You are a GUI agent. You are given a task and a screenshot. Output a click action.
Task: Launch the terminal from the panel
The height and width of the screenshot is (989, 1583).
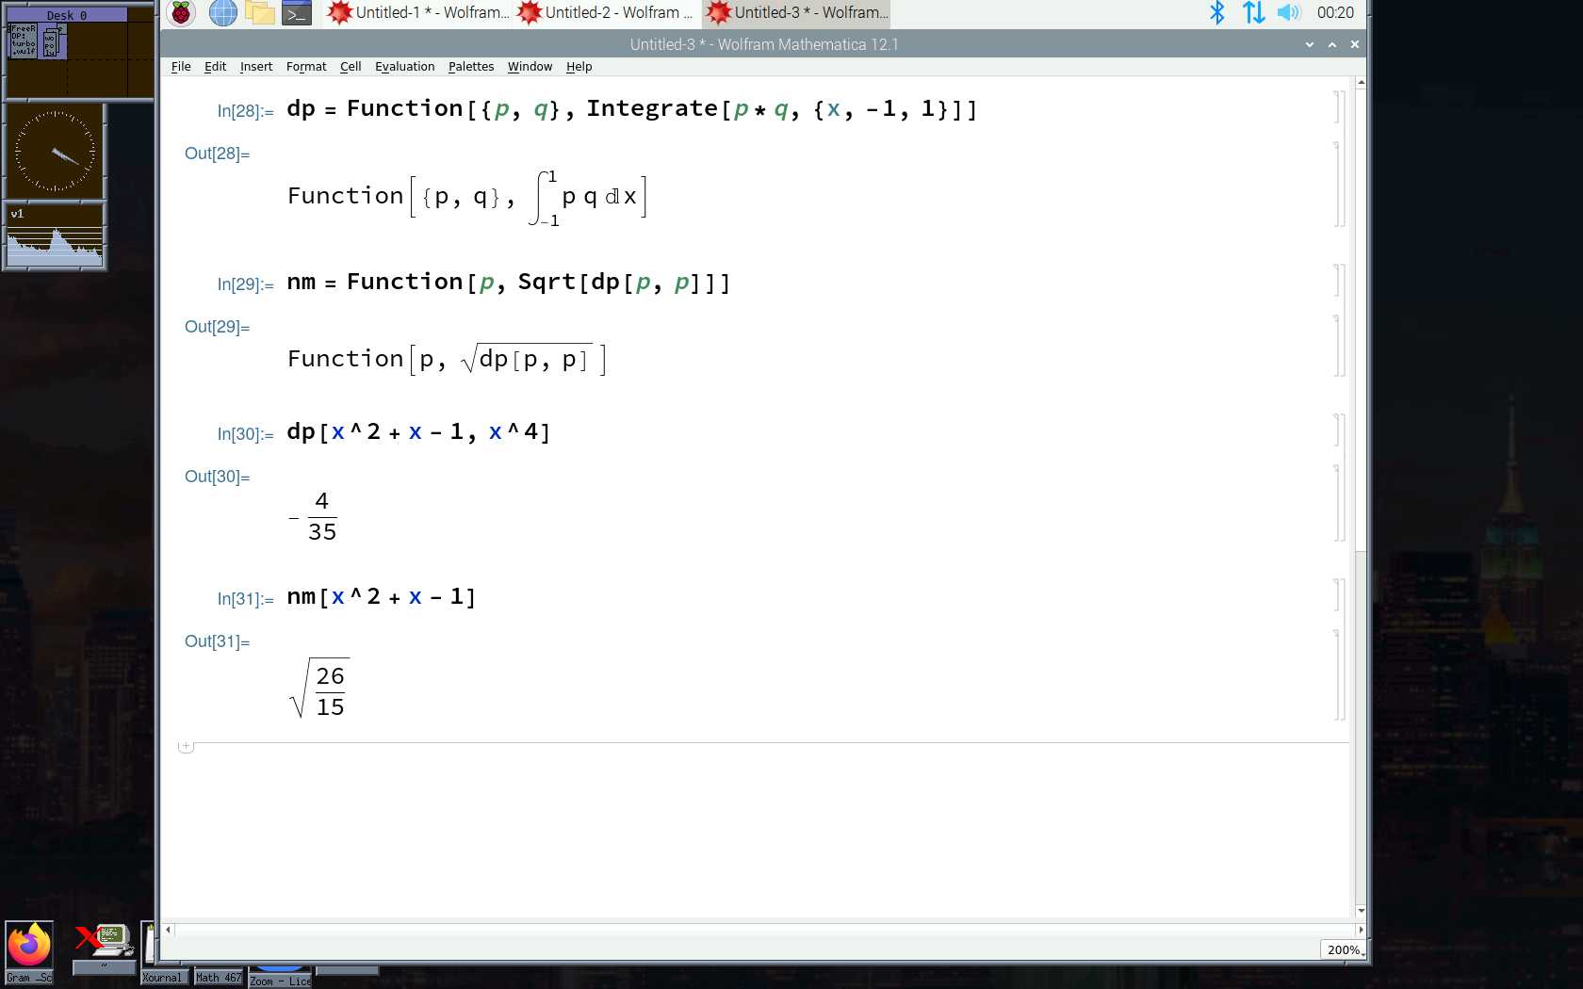pos(297,13)
